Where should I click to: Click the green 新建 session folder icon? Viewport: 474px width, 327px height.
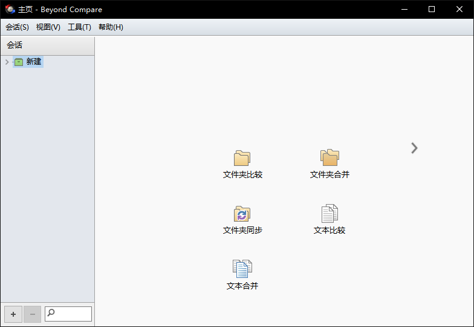19,62
